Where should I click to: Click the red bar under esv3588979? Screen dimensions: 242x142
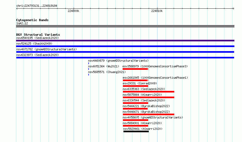pyautogui.click(x=135, y=69)
